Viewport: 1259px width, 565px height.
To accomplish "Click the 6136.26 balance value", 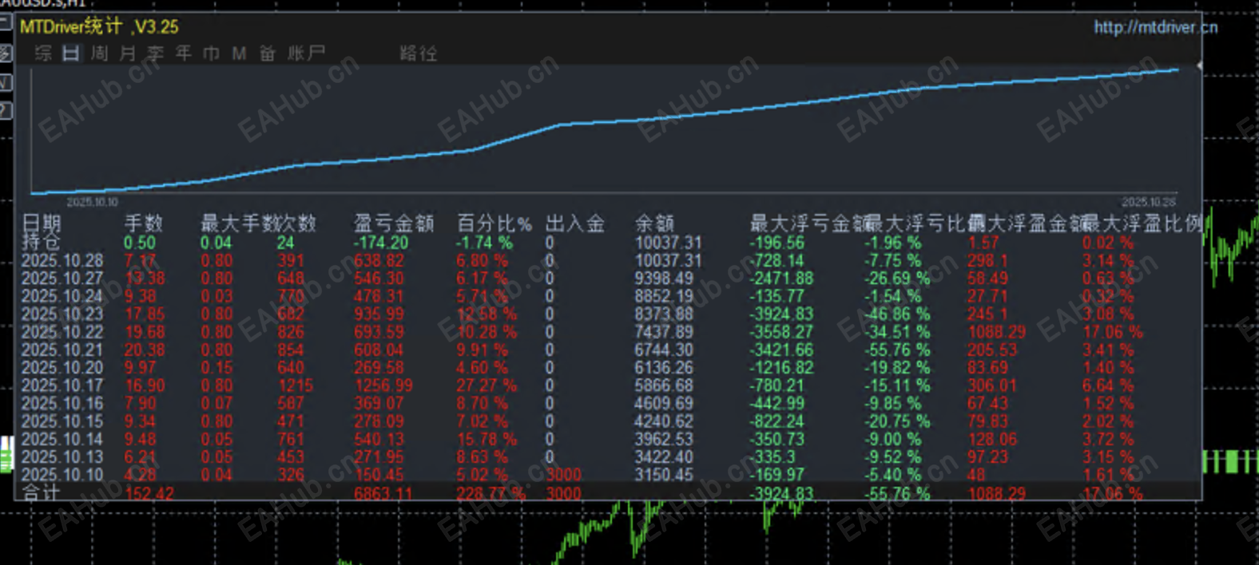I will 665,368.
